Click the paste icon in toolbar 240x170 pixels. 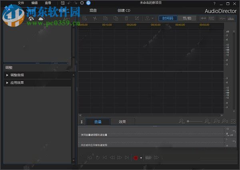116,18
